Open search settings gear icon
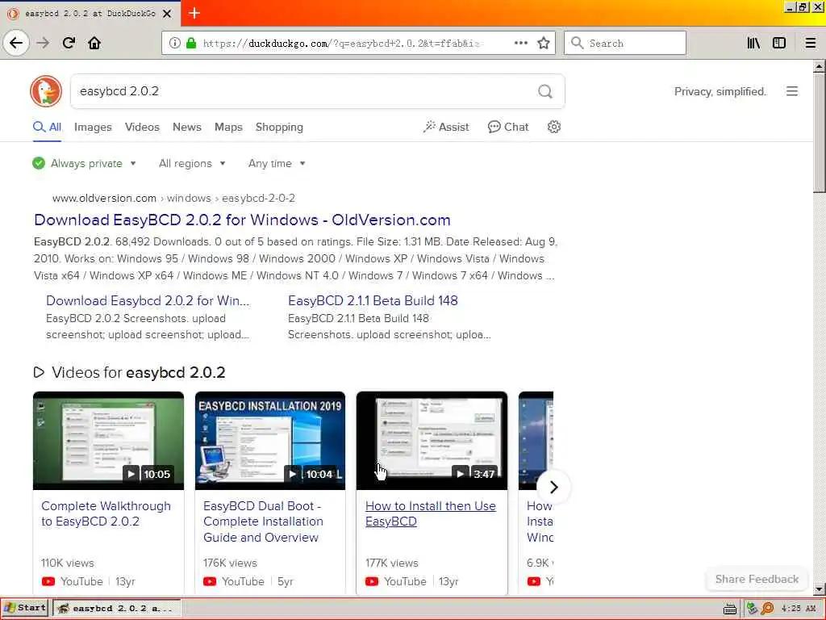Viewport: 826px width, 620px height. pyautogui.click(x=553, y=127)
